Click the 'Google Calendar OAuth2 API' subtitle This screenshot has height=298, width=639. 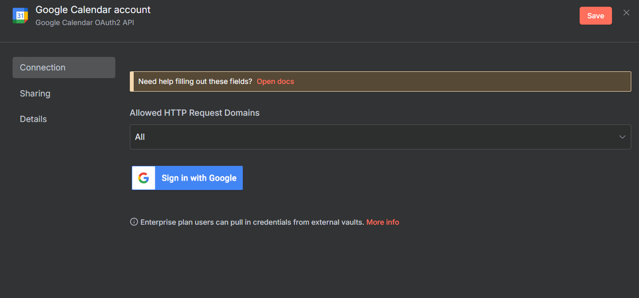coord(85,23)
